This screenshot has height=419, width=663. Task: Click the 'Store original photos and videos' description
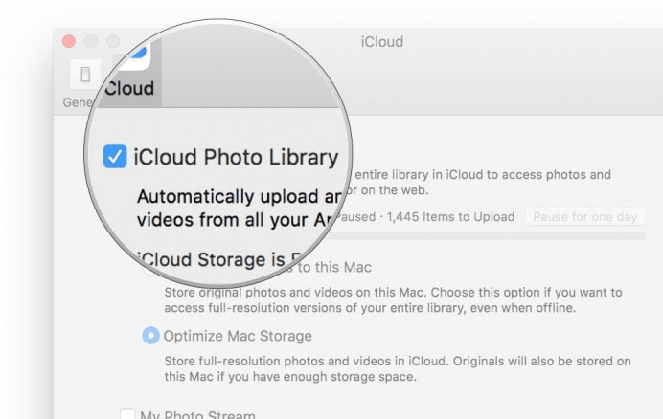(393, 299)
